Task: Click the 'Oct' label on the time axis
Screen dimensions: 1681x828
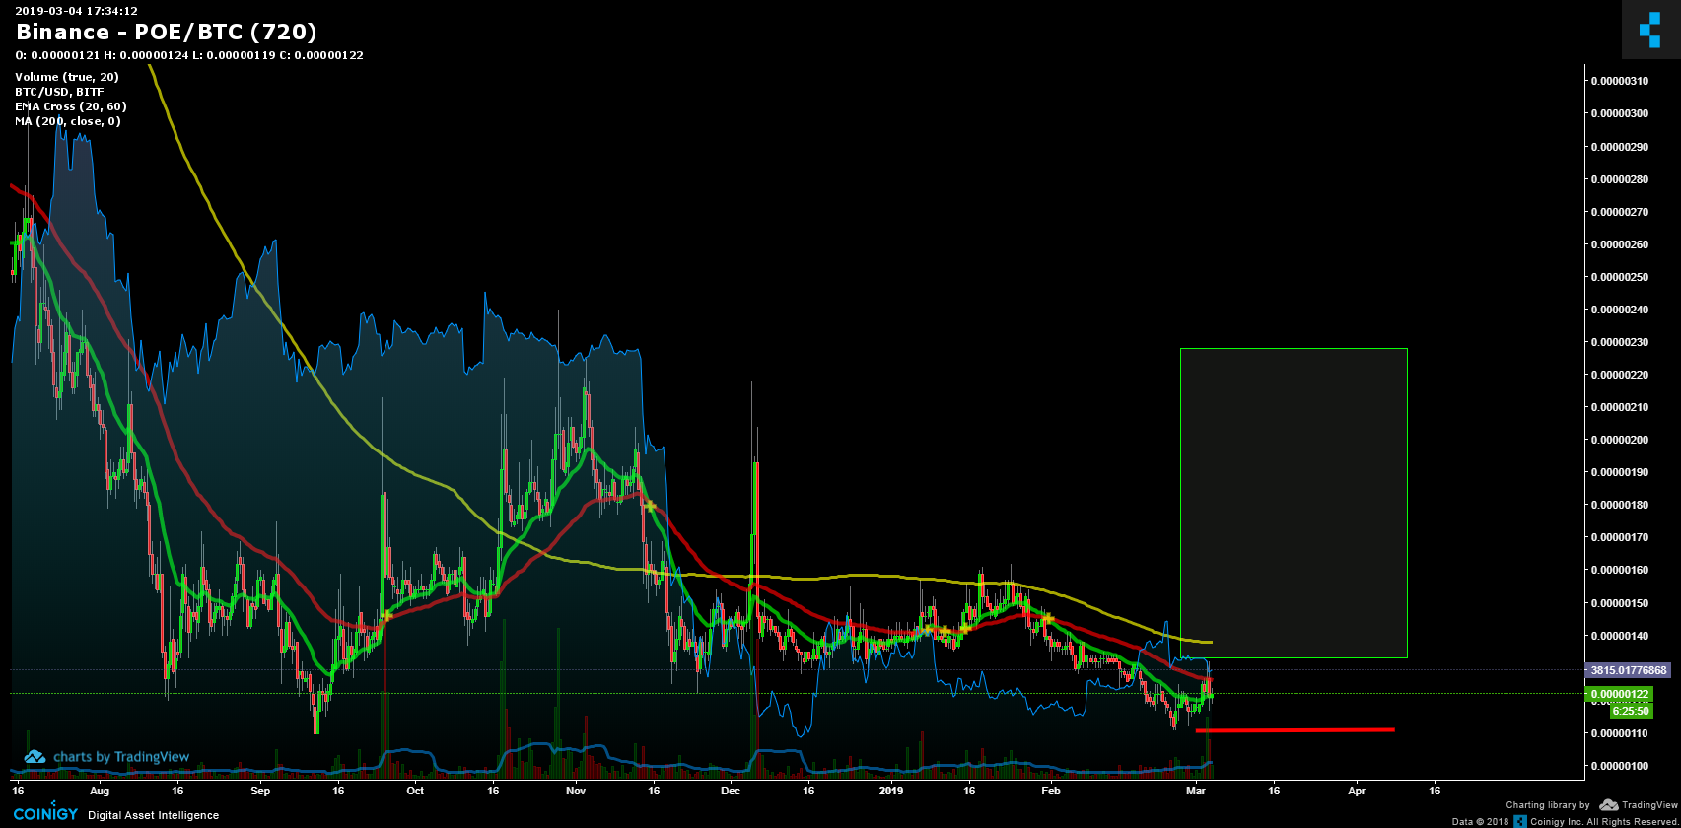Action: pos(415,791)
